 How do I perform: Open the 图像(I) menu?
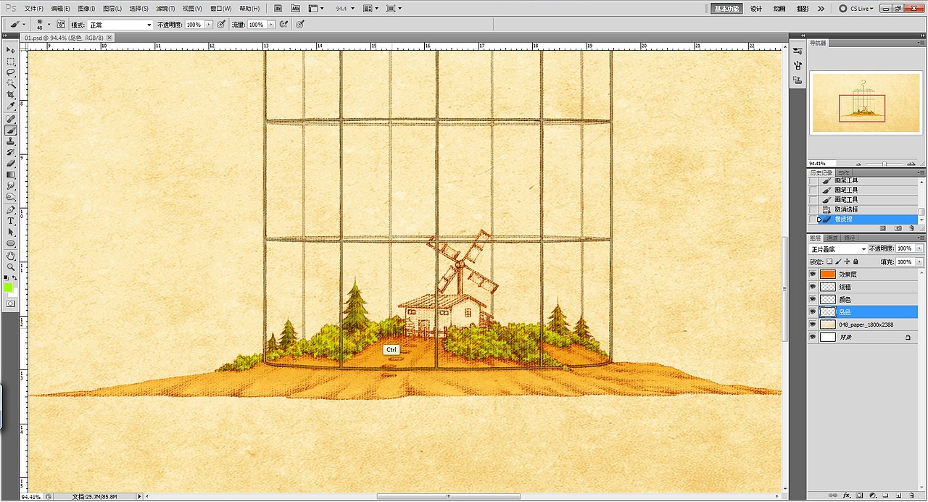click(86, 9)
